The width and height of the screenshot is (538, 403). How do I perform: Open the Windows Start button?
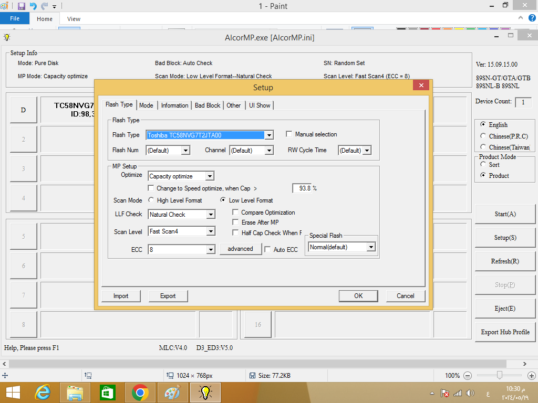pos(13,393)
